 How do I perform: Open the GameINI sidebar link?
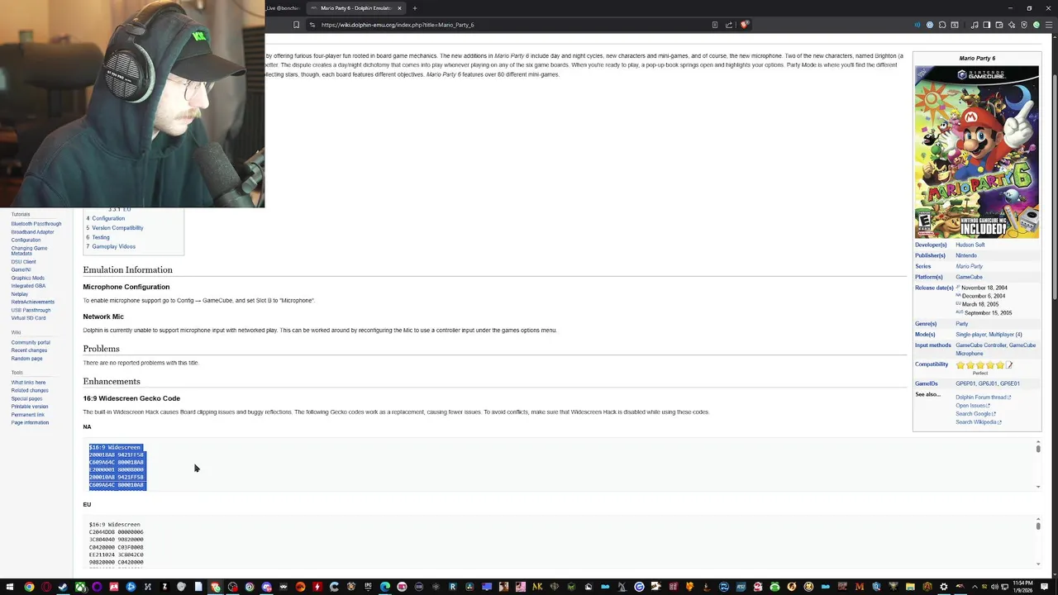21,269
